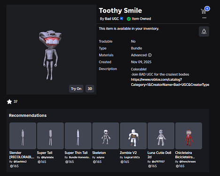Open the Bad UGC creator link

[112, 19]
